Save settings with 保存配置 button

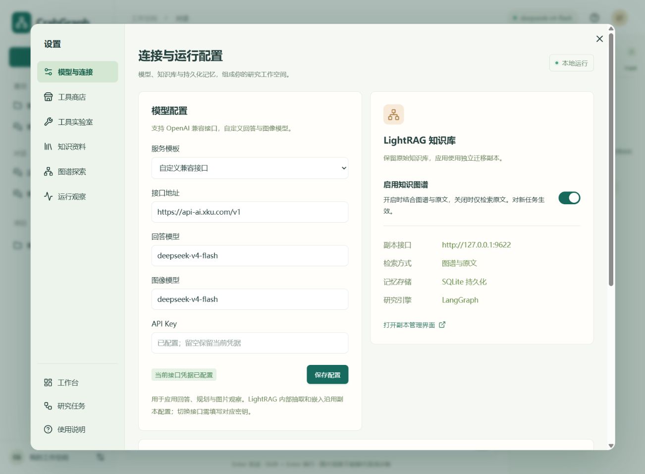tap(327, 375)
